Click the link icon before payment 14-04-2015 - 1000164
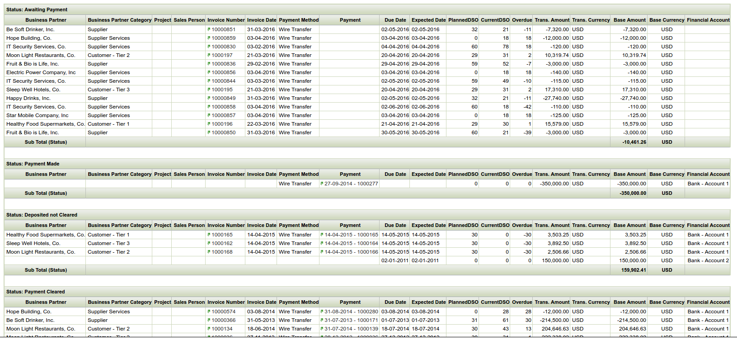Viewport: 737px width, 340px height. pos(322,243)
